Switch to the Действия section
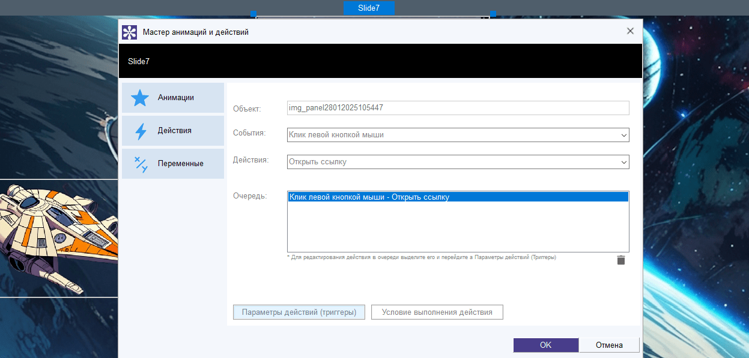Image resolution: width=749 pixels, height=358 pixels. (173, 131)
